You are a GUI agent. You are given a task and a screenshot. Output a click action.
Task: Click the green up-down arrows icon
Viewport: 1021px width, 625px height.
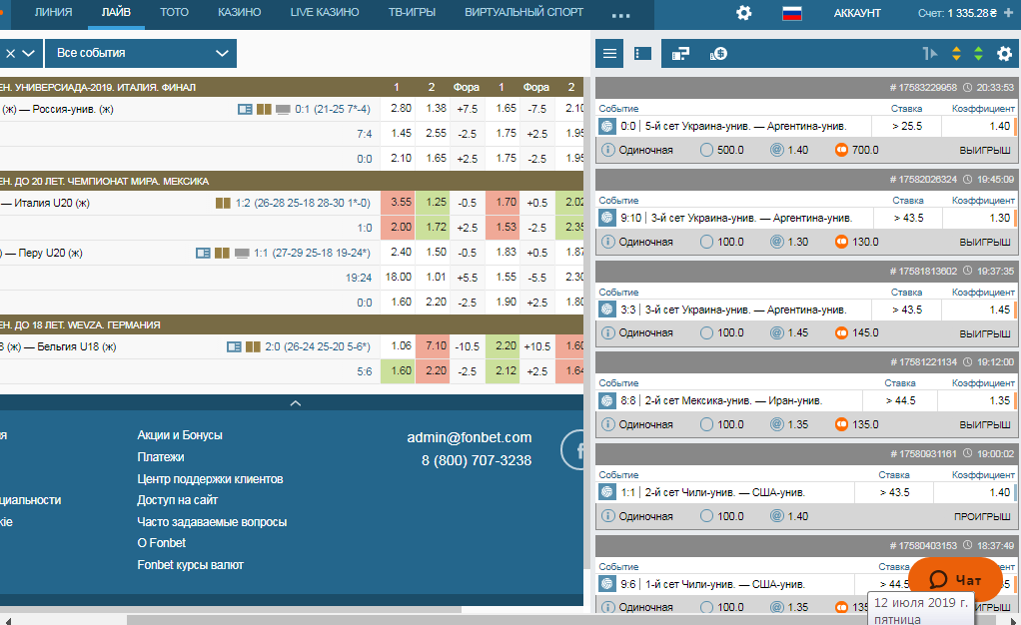pyautogui.click(x=978, y=53)
